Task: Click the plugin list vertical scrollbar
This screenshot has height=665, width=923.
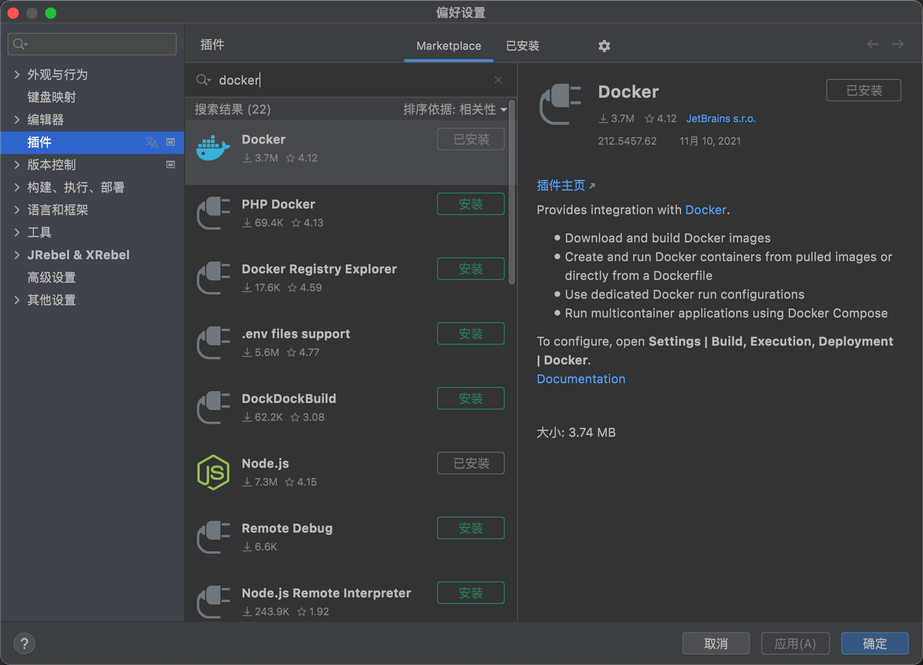Action: pos(512,193)
